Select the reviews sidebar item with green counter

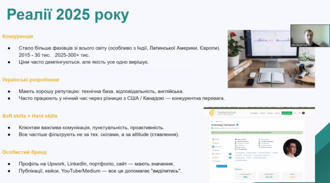[x=222, y=158]
